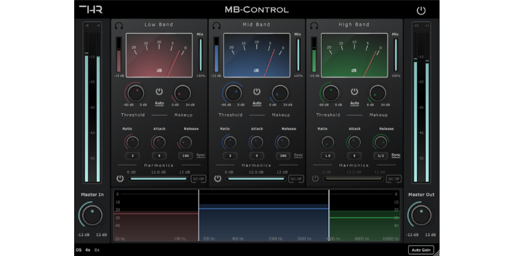This screenshot has width=514, height=256.
Task: Click the High Band Attack knob
Action: pos(355,142)
